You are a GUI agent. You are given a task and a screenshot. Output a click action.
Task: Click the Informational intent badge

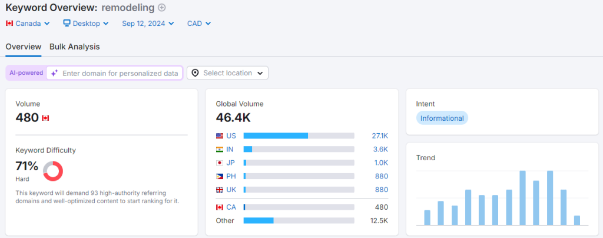coord(442,118)
